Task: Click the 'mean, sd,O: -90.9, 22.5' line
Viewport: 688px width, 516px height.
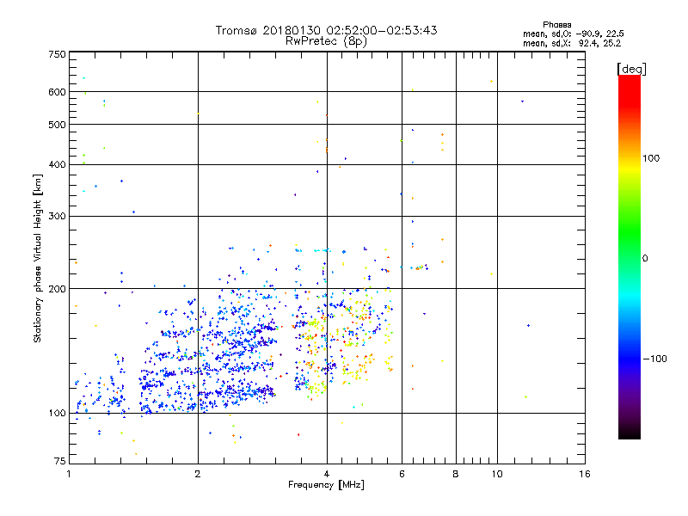Action: click(x=573, y=34)
